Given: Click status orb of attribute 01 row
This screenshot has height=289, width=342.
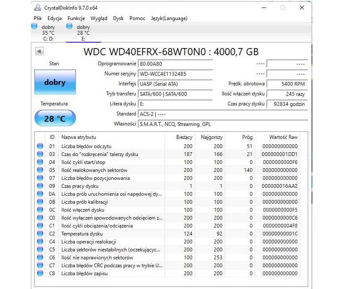Looking at the screenshot, I should pyautogui.click(x=40, y=146).
